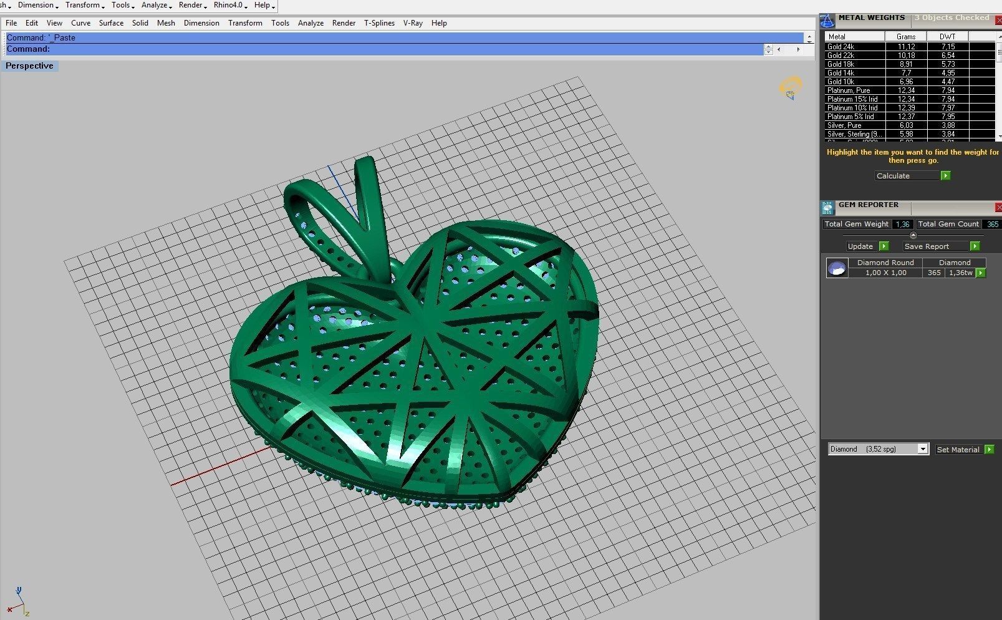Click the green arrow next to Update
Image resolution: width=1002 pixels, height=620 pixels.
click(x=884, y=246)
